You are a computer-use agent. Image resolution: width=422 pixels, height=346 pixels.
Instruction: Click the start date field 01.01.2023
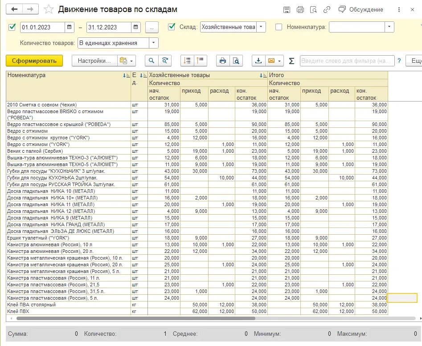tap(42, 27)
